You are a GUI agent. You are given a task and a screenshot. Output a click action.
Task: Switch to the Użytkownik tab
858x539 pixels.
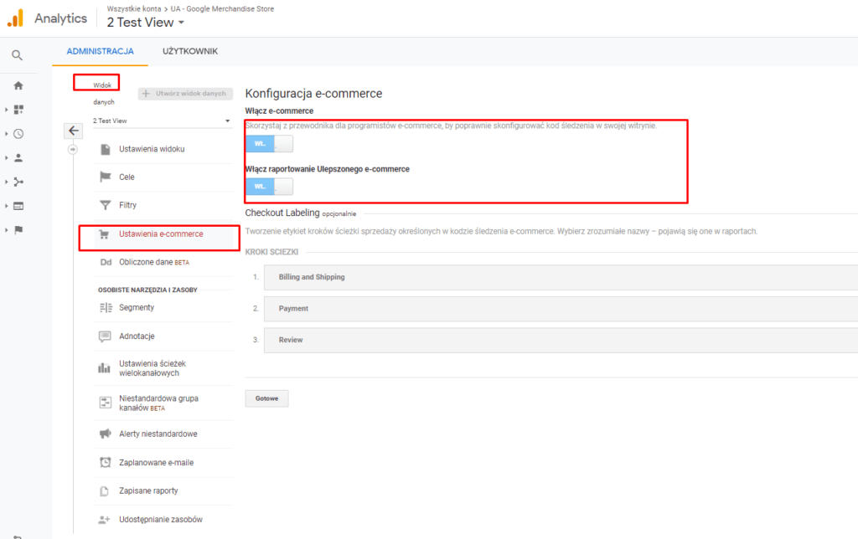click(x=190, y=51)
